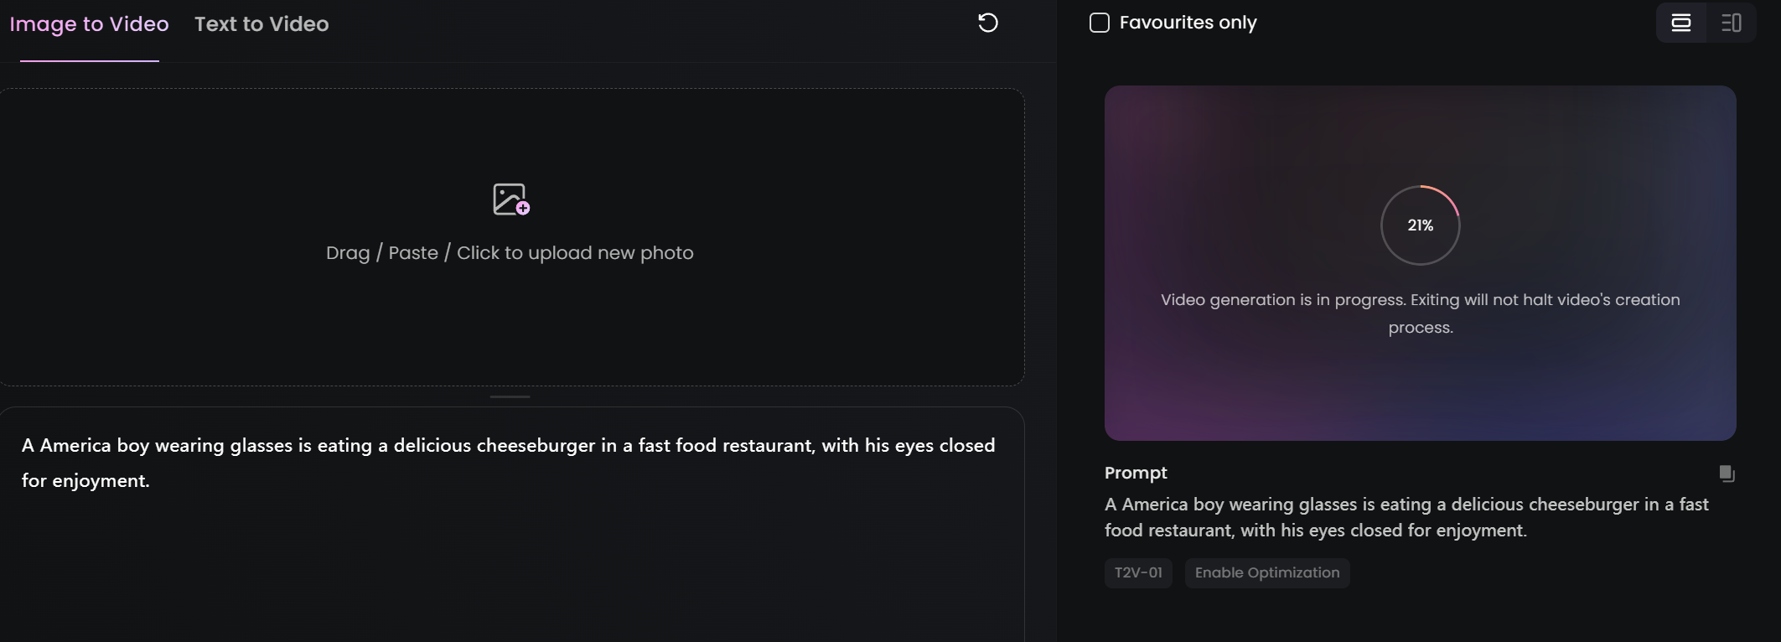Click the Favourites only label
The image size is (1781, 642).
(1188, 23)
